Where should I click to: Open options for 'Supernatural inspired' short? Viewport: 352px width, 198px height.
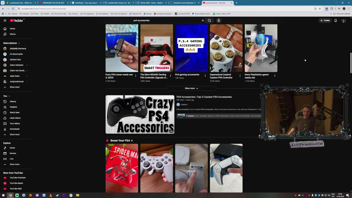pyautogui.click(x=240, y=76)
